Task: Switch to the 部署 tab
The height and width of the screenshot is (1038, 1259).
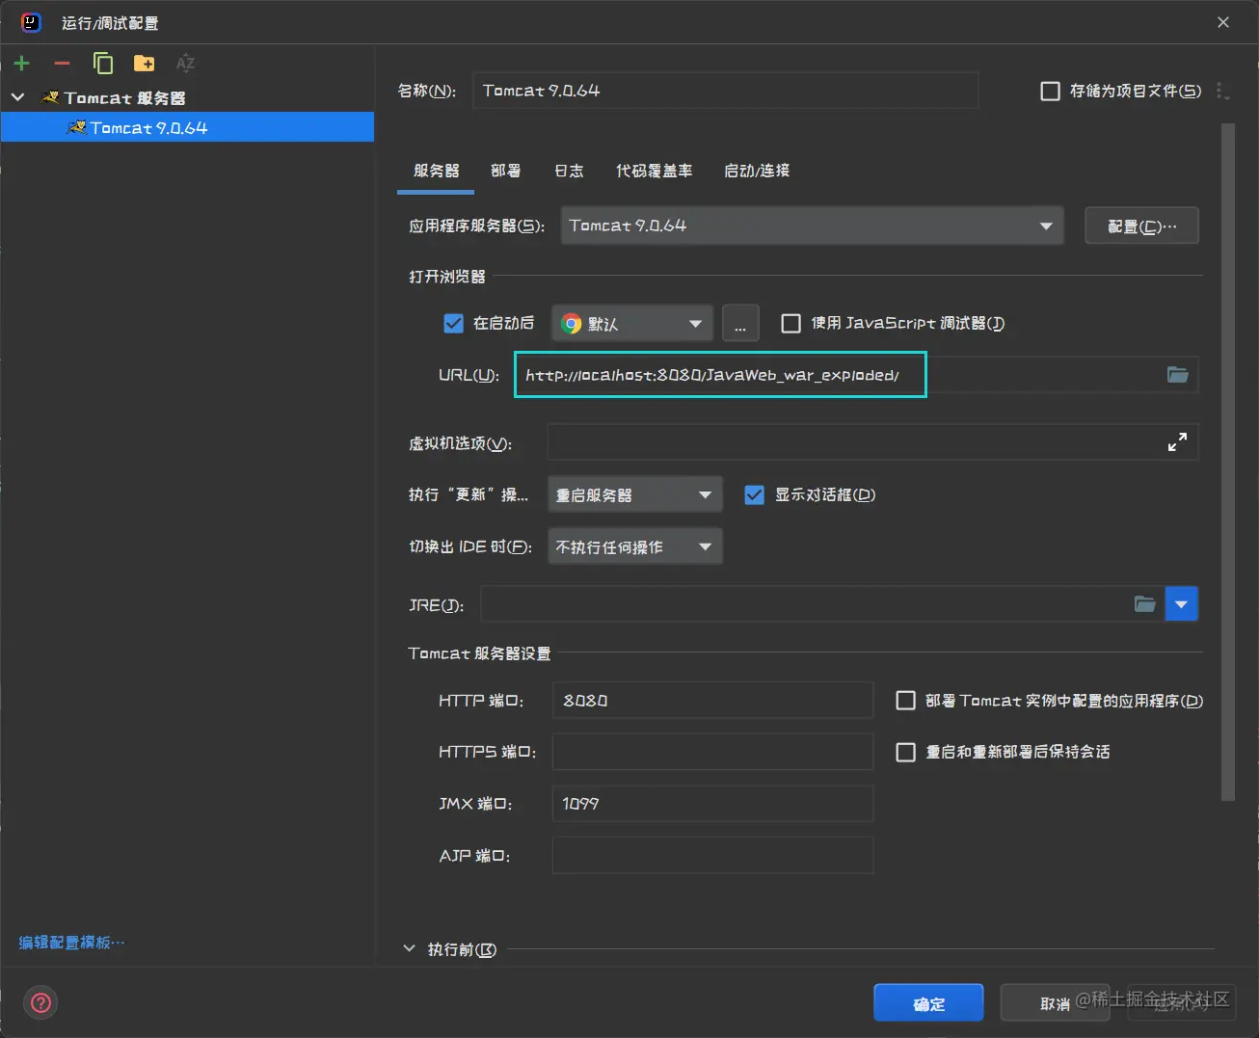Action: tap(505, 171)
